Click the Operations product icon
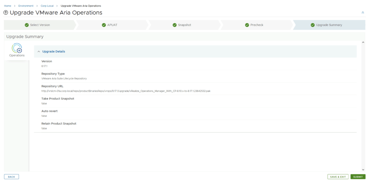Screen dimensions: 369x184 click(17, 48)
